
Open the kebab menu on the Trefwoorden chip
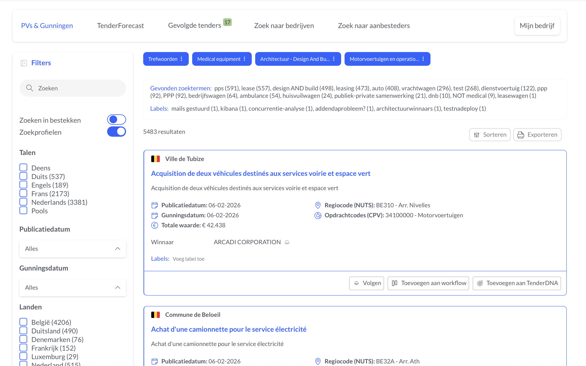pyautogui.click(x=182, y=59)
